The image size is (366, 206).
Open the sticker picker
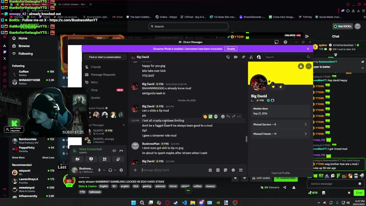click(x=226, y=170)
